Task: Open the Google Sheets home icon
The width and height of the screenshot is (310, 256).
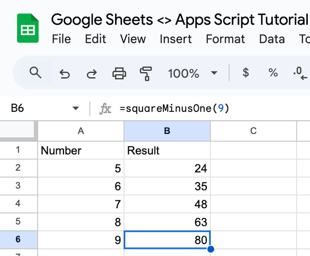Action: coord(28,28)
